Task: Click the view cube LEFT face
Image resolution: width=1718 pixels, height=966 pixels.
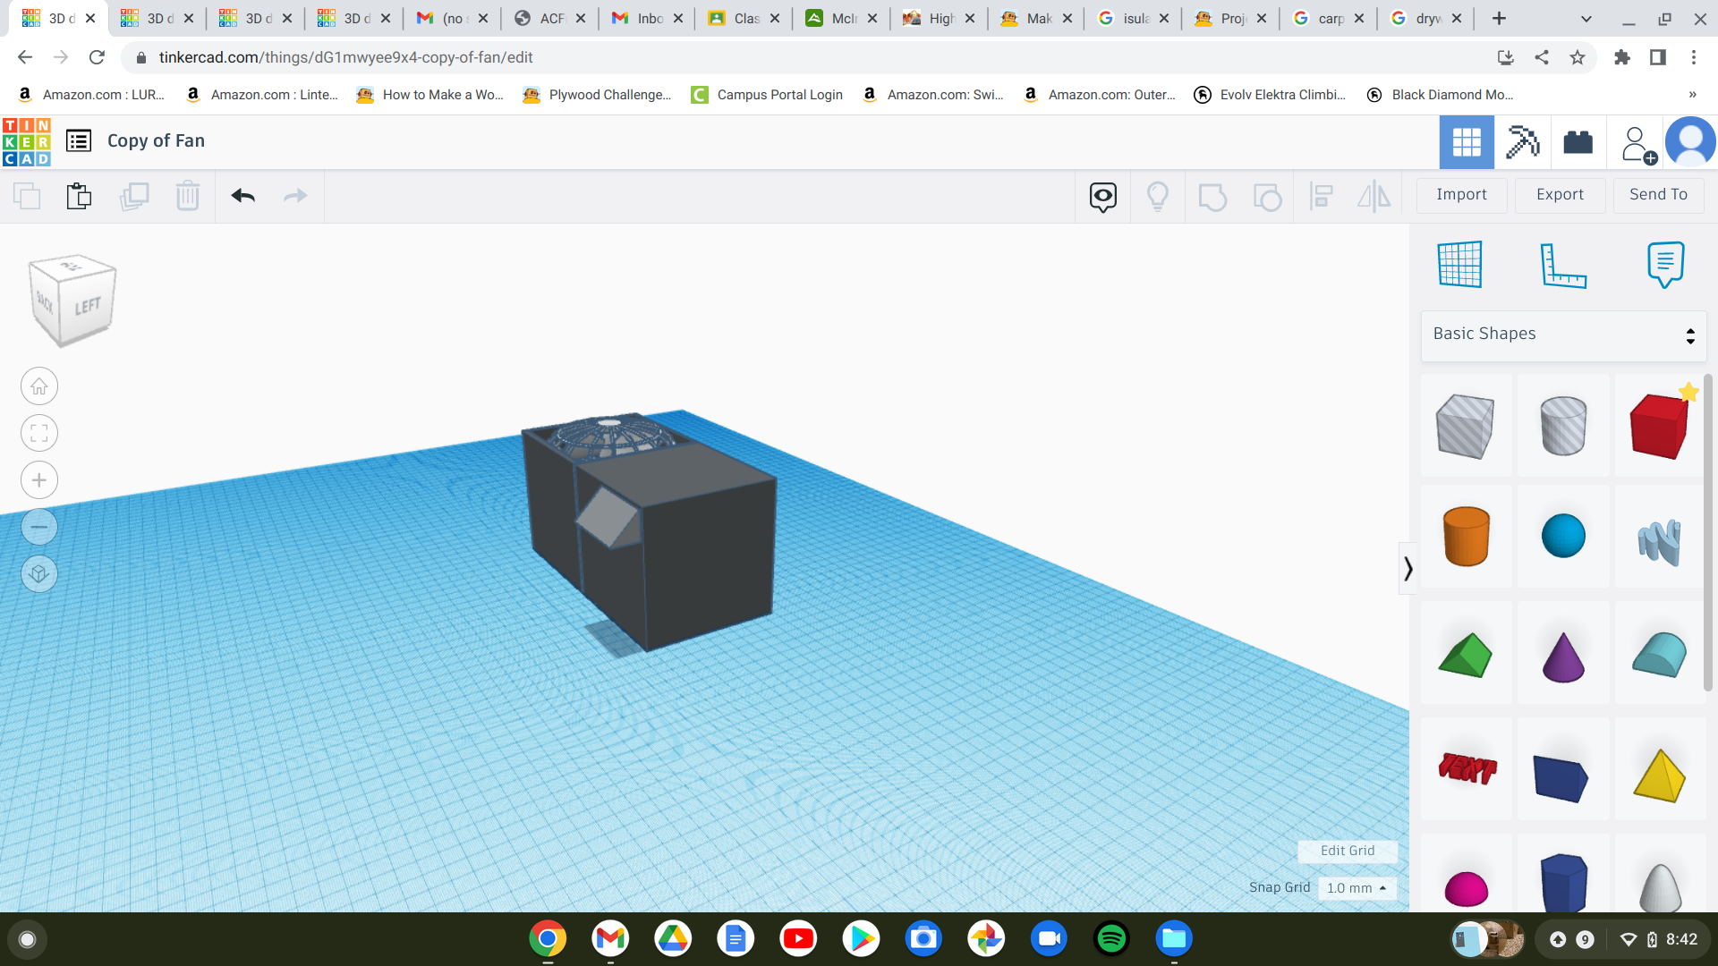Action: (88, 307)
